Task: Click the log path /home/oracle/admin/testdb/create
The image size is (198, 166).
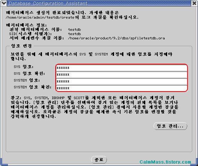Action: pos(40,17)
